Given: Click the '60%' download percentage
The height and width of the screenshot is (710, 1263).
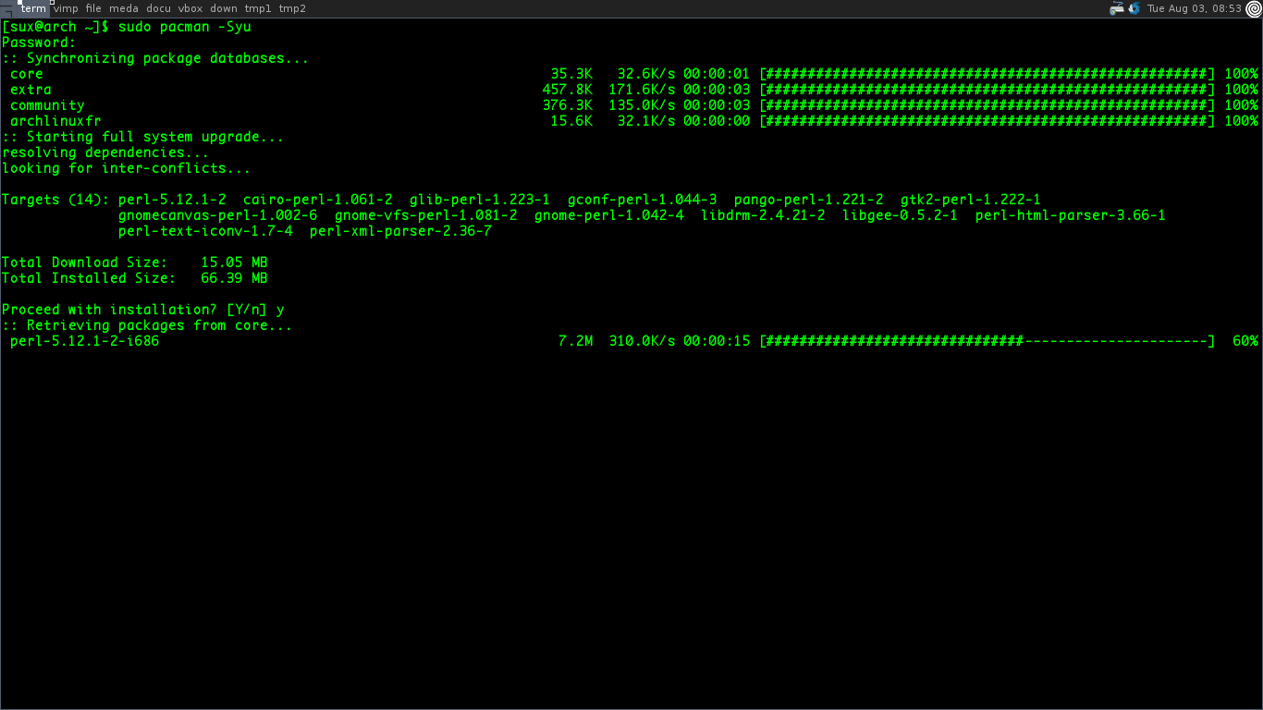Looking at the screenshot, I should [x=1245, y=341].
